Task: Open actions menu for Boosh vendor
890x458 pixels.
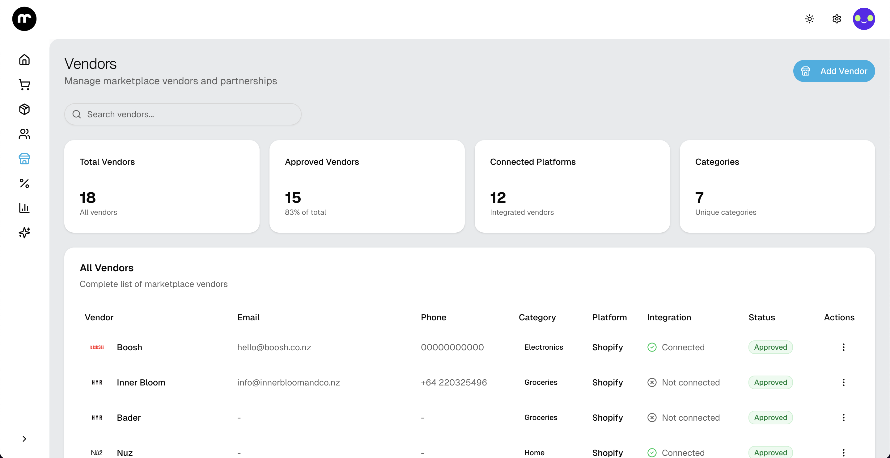Action: tap(843, 347)
